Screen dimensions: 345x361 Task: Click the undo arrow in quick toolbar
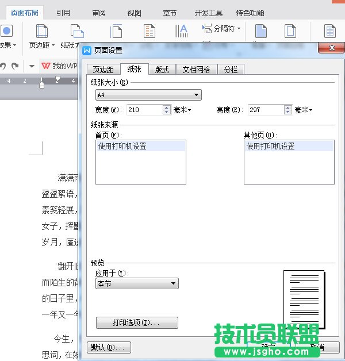click(x=3, y=66)
